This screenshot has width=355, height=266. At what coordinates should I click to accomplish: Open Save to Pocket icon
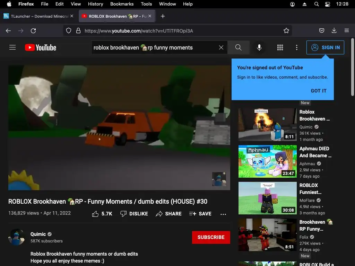322,30
